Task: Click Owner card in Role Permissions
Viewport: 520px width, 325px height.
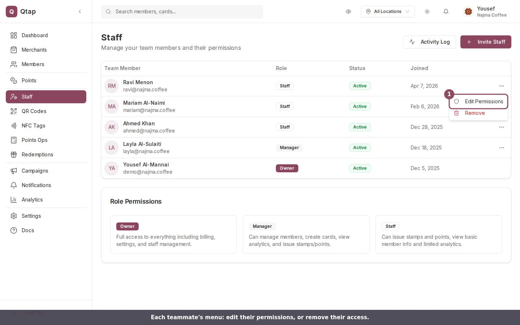Action: (173, 235)
